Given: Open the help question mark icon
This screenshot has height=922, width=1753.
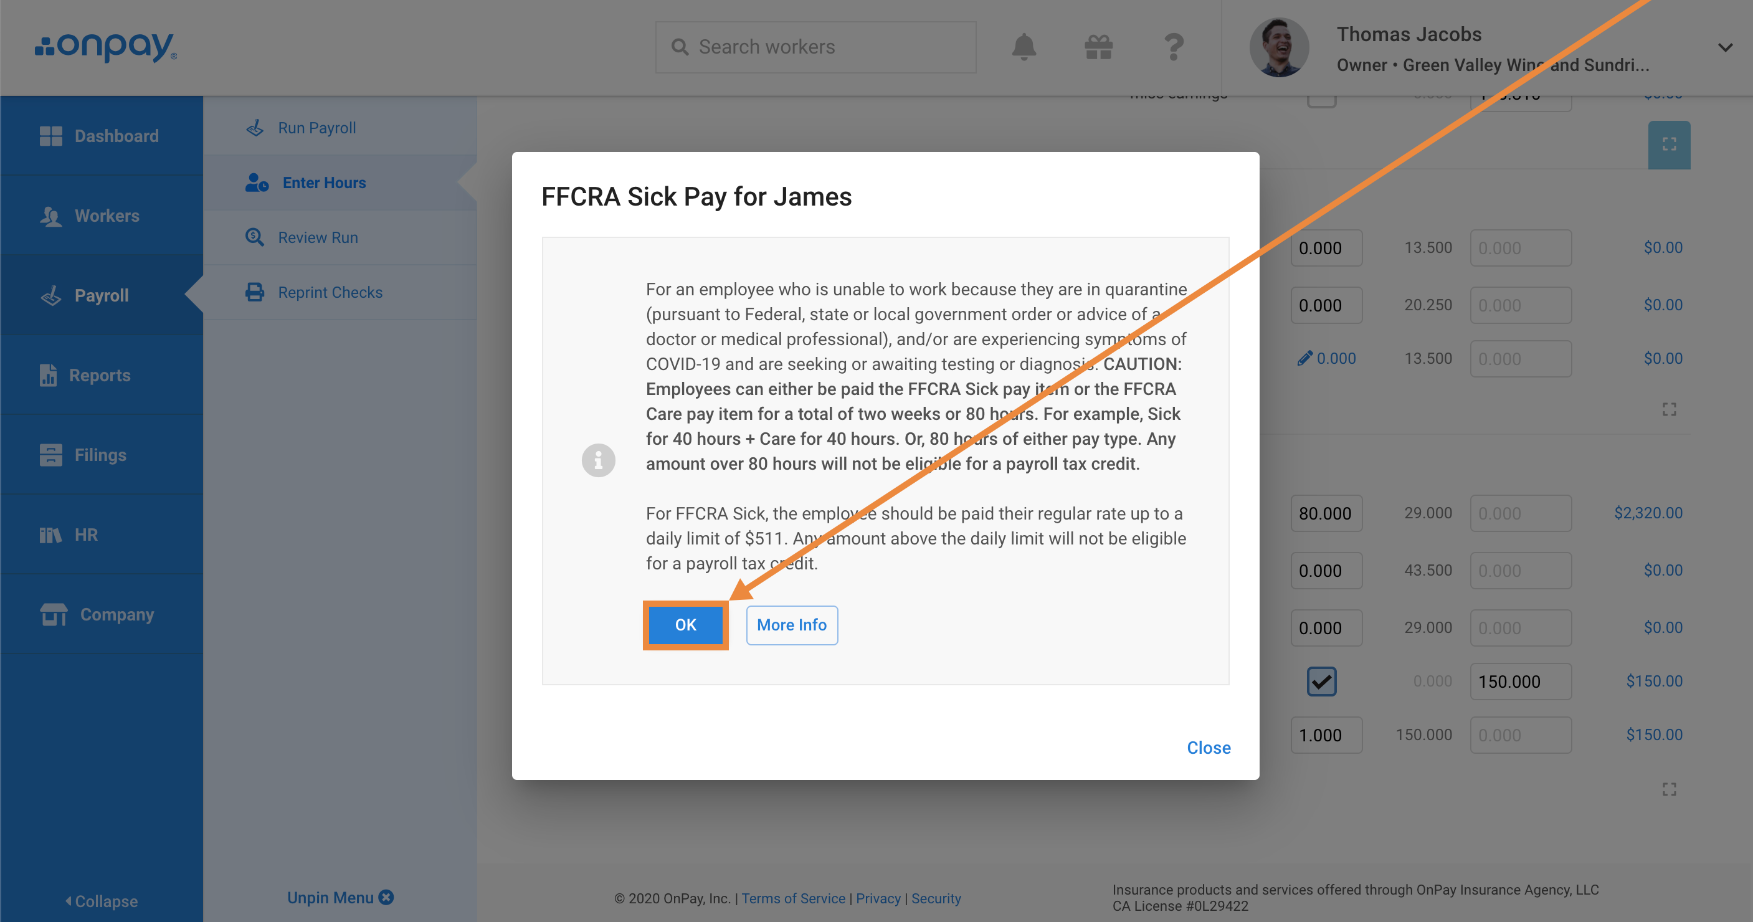Looking at the screenshot, I should coord(1173,47).
